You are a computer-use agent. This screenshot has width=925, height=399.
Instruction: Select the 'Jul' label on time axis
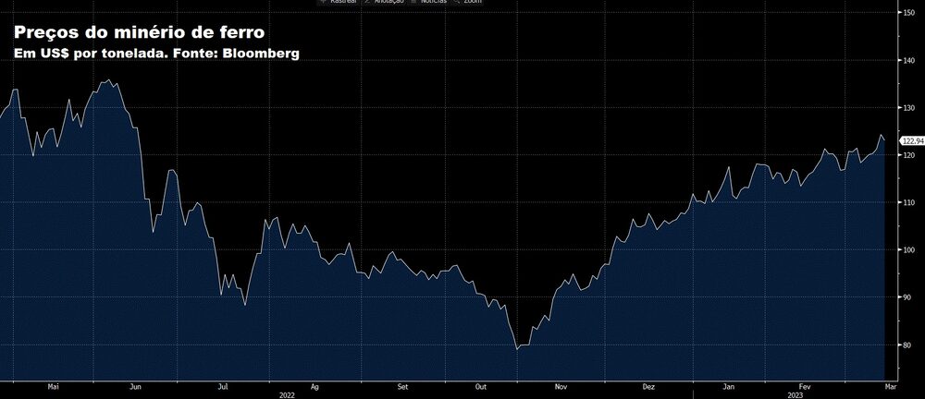[x=223, y=386]
